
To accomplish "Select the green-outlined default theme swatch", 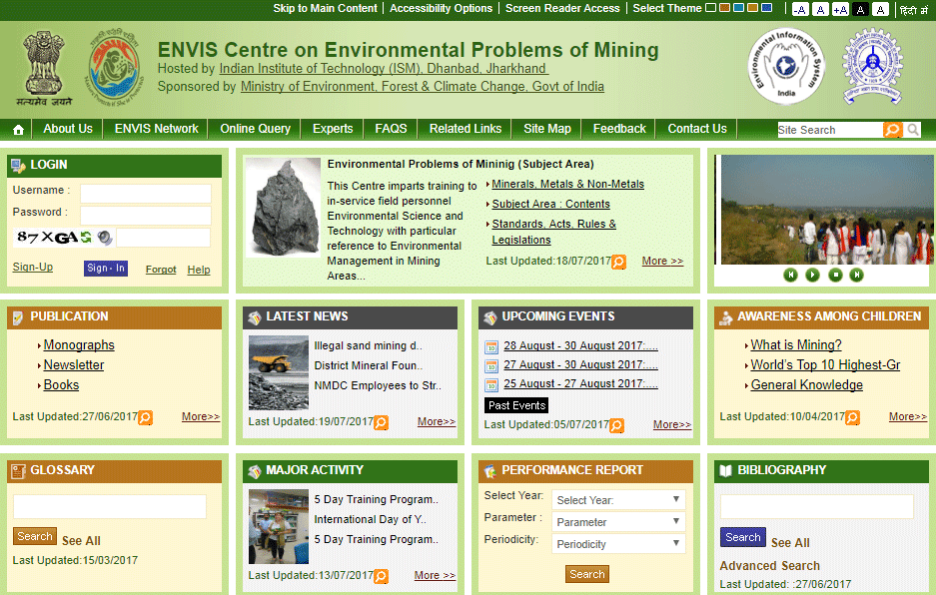I will pos(710,8).
